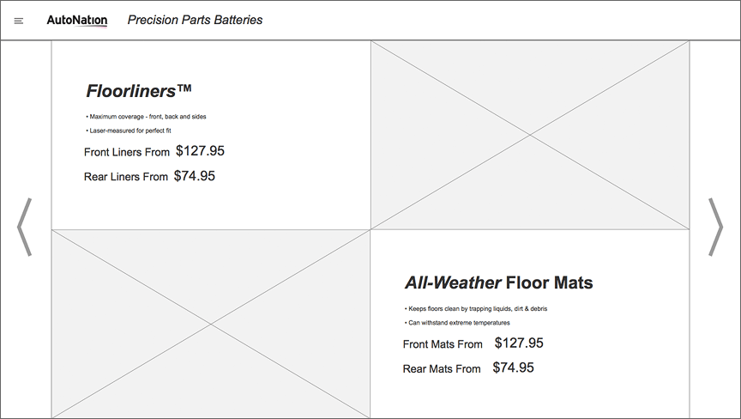The width and height of the screenshot is (741, 419).
Task: Advance carousel using right chevron arrow
Action: pyautogui.click(x=715, y=227)
